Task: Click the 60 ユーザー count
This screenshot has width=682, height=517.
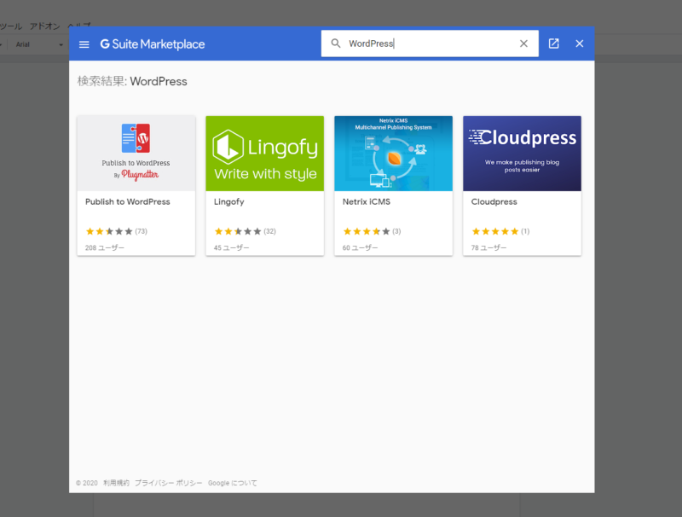Action: tap(360, 247)
